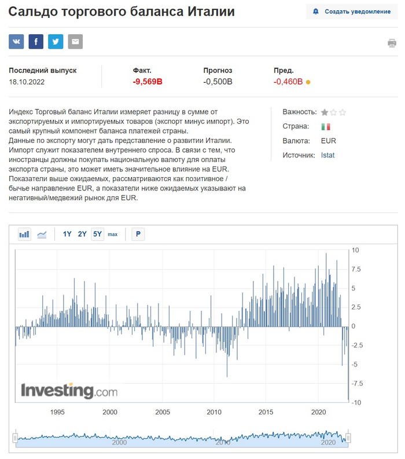Share the page on VK
Screen dimensions: 405x459
[x=16, y=42]
